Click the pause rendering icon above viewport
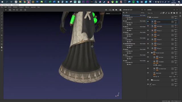 106,10
